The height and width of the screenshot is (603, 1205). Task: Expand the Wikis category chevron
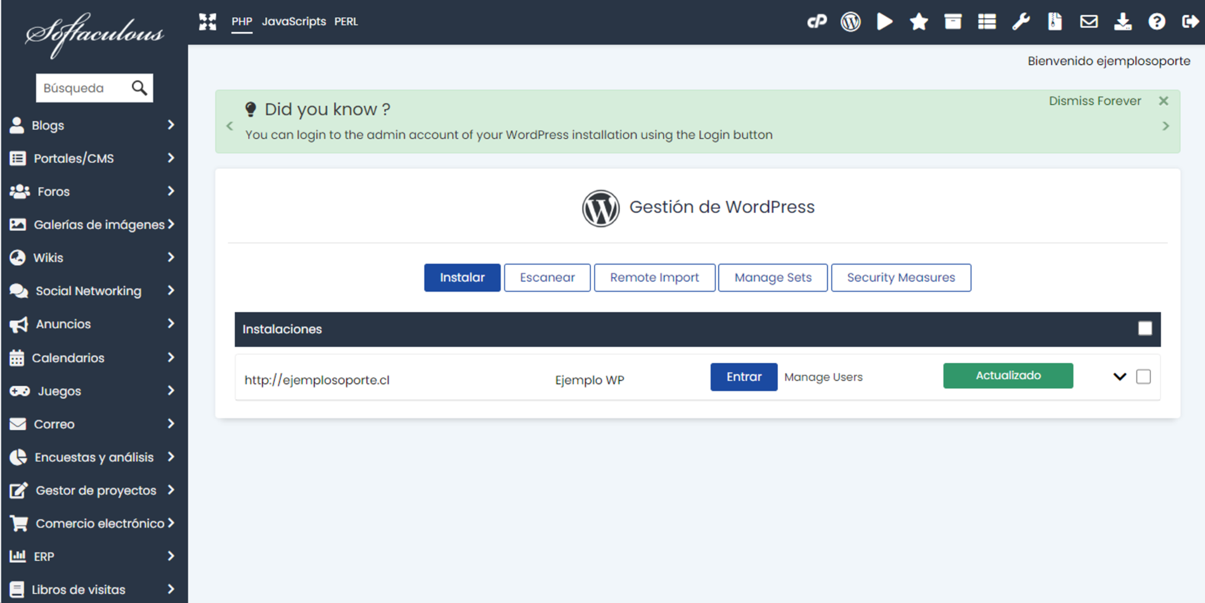(x=171, y=257)
